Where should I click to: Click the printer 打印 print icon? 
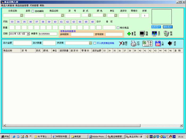click(x=134, y=43)
